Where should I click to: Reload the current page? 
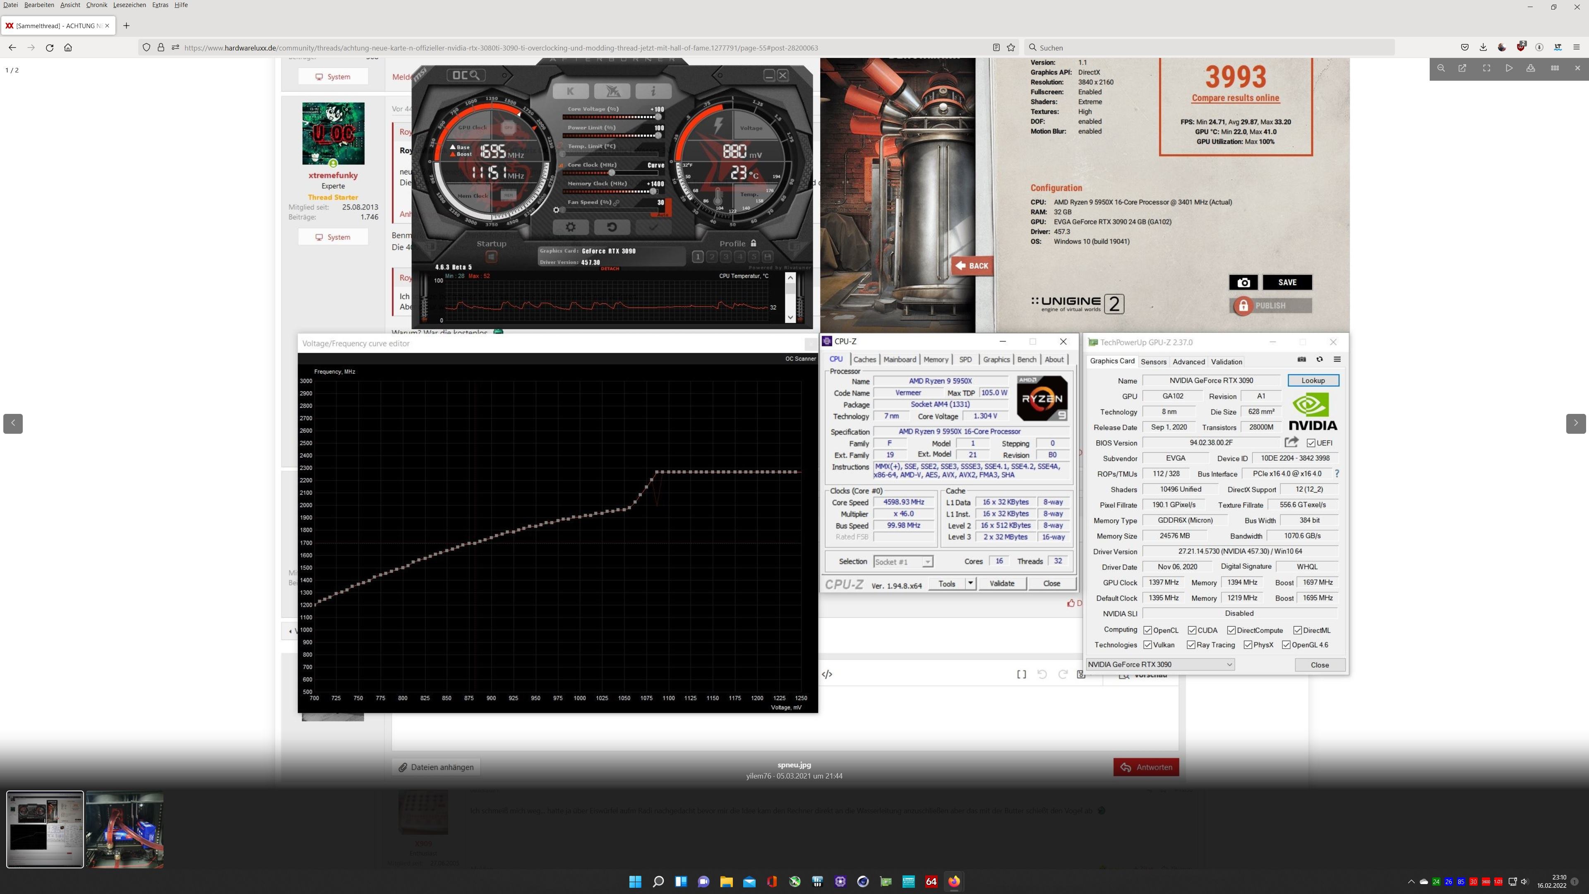click(50, 48)
